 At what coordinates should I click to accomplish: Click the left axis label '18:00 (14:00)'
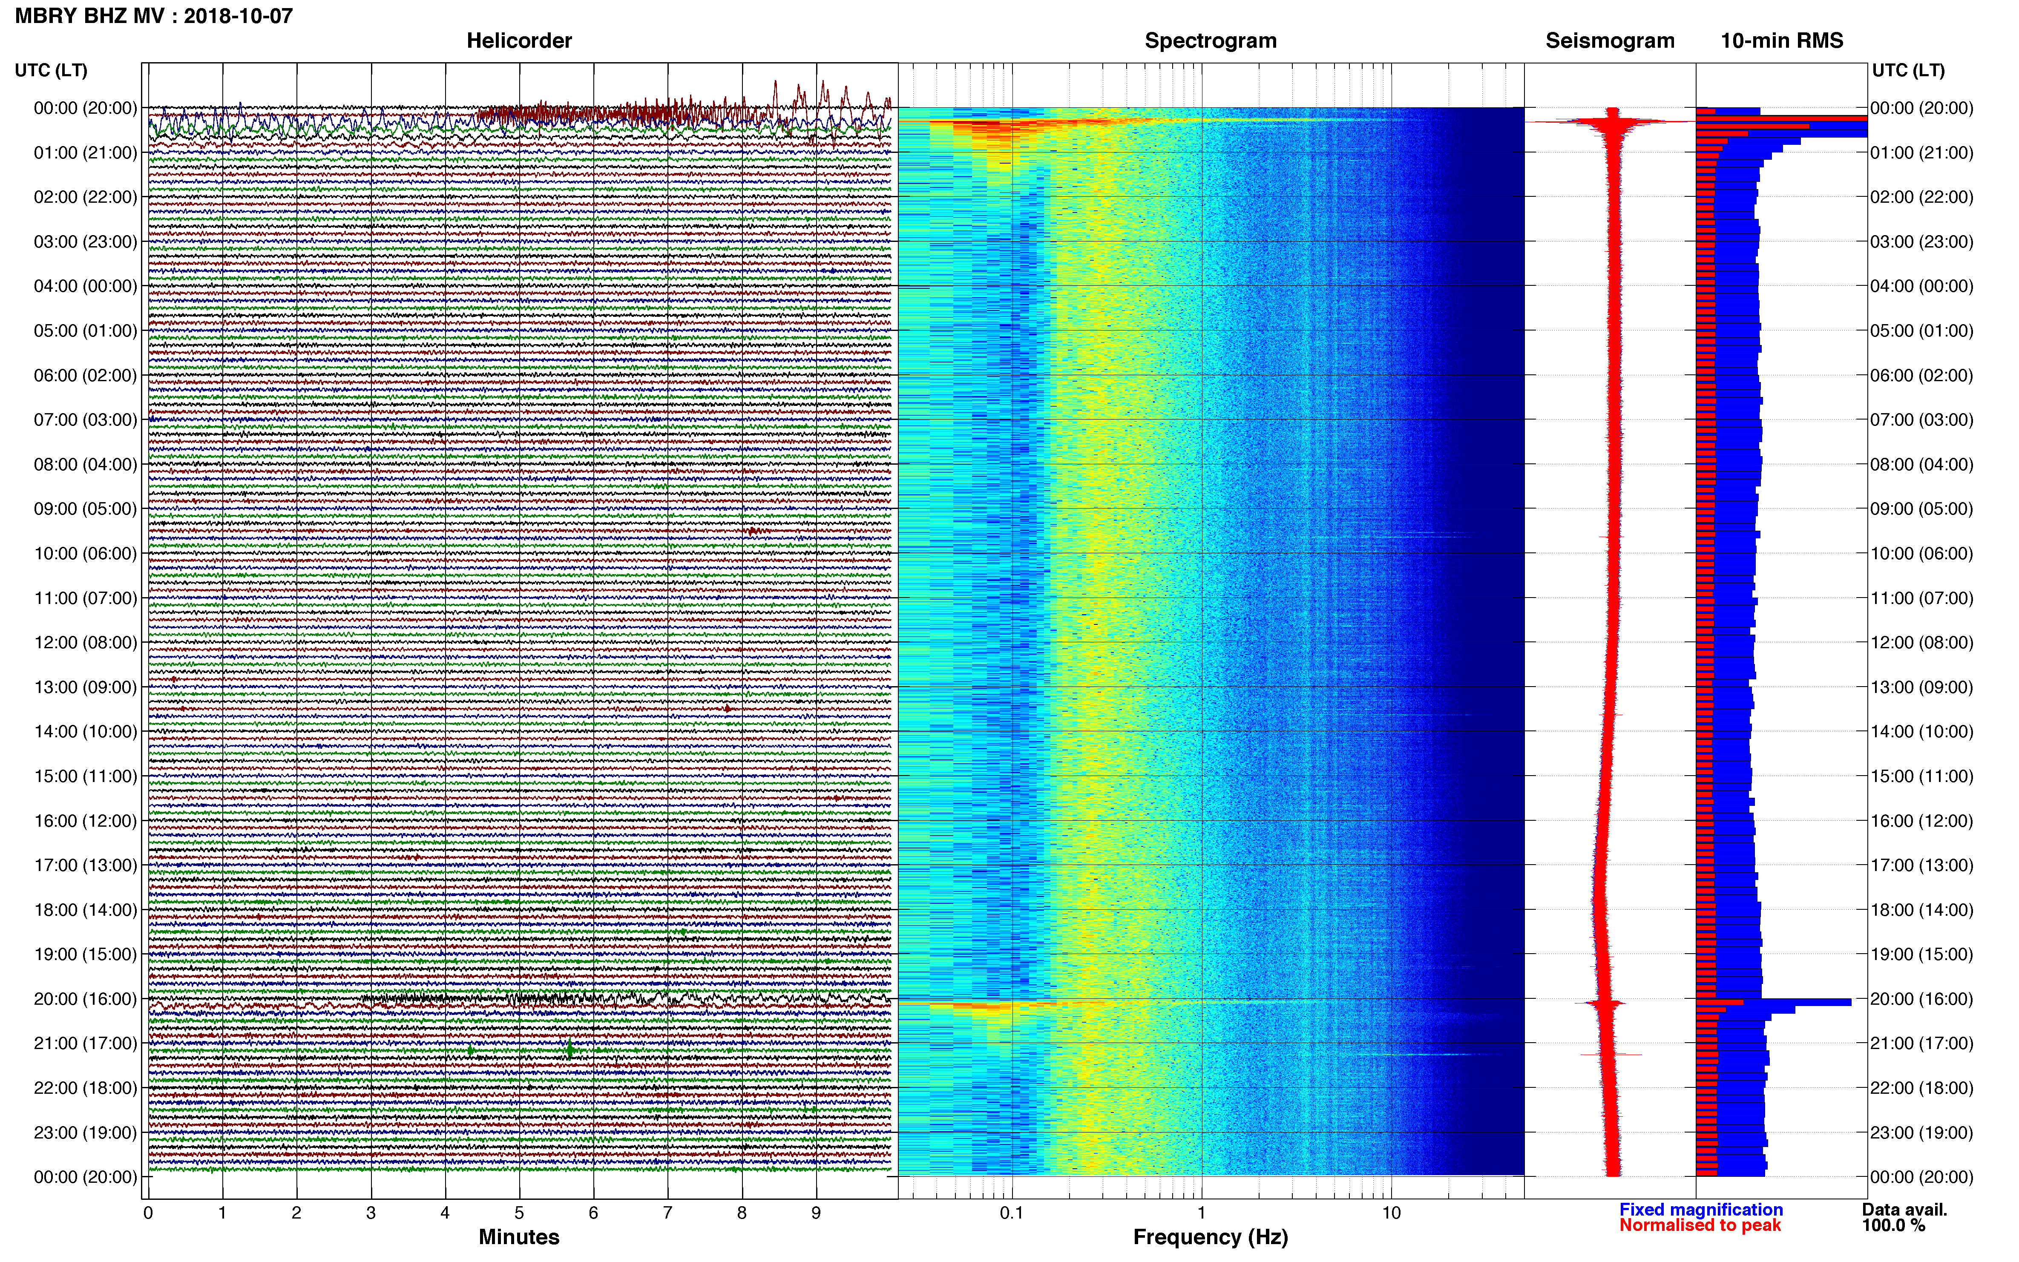(85, 910)
